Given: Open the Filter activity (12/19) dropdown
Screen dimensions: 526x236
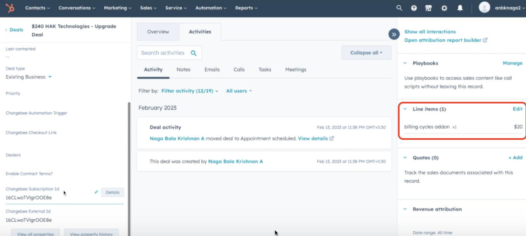Looking at the screenshot, I should pyautogui.click(x=190, y=91).
